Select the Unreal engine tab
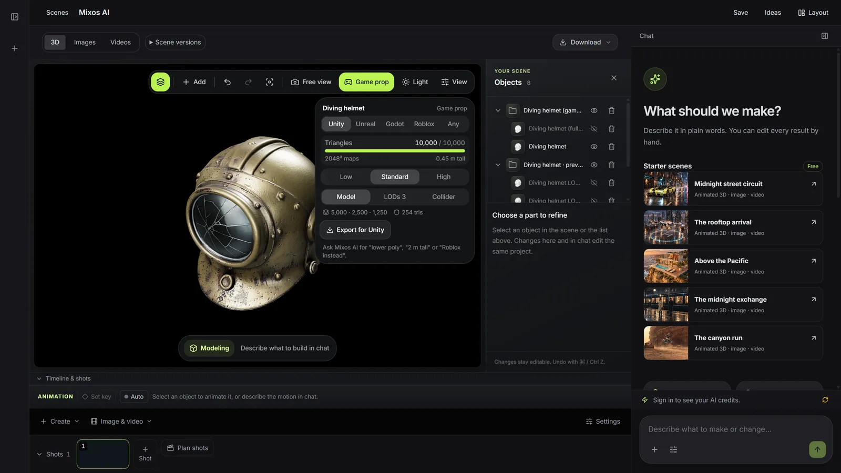This screenshot has height=473, width=841. pos(365,124)
